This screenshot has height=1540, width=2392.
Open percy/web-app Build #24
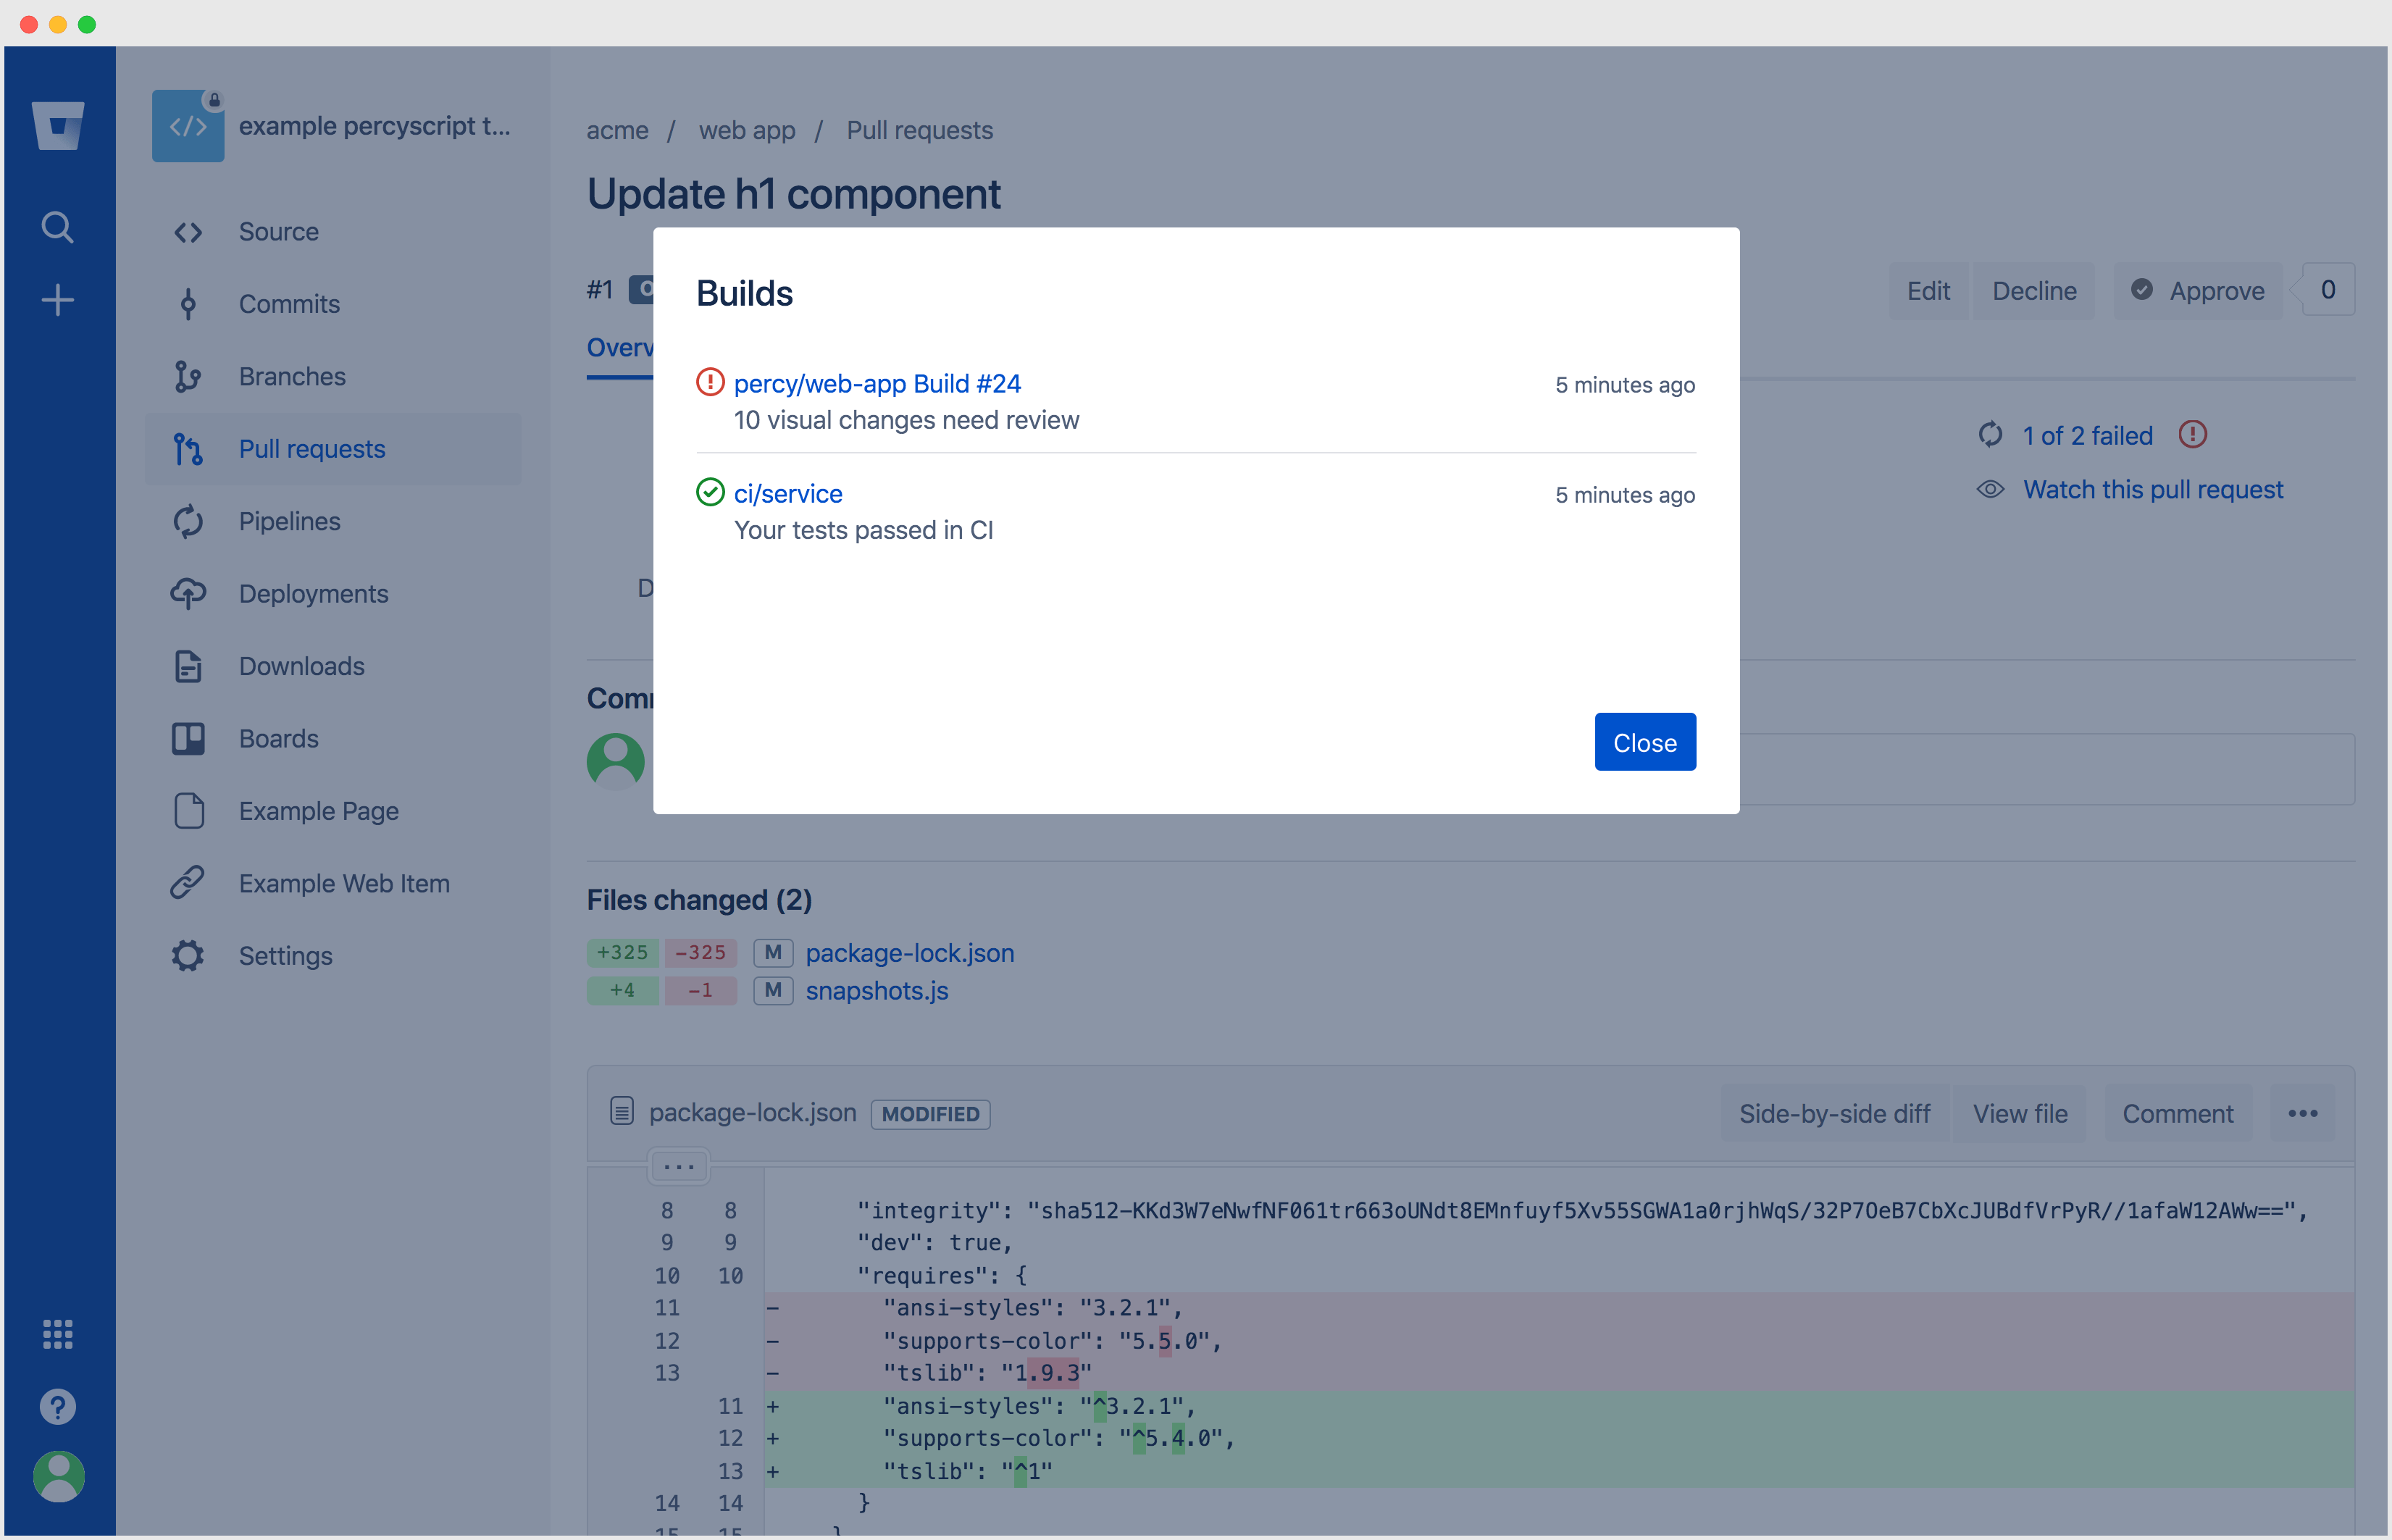click(877, 382)
